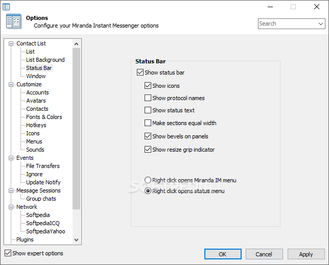This screenshot has width=329, height=265.
Task: Open the Hotkeys settings page
Action: (36, 125)
